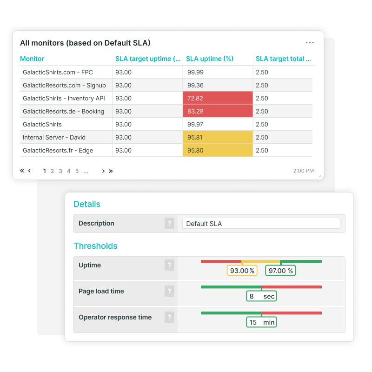Click the 99.99 uptime value
The image size is (372, 372).
pyautogui.click(x=195, y=72)
